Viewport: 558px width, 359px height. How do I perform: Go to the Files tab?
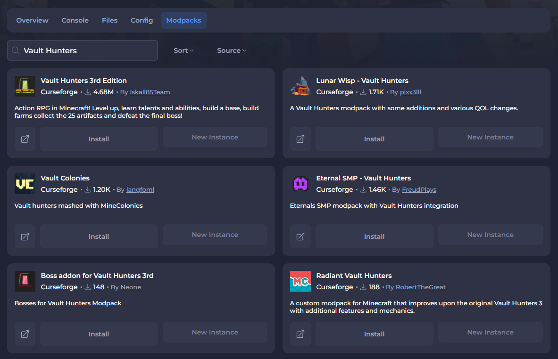tap(109, 20)
